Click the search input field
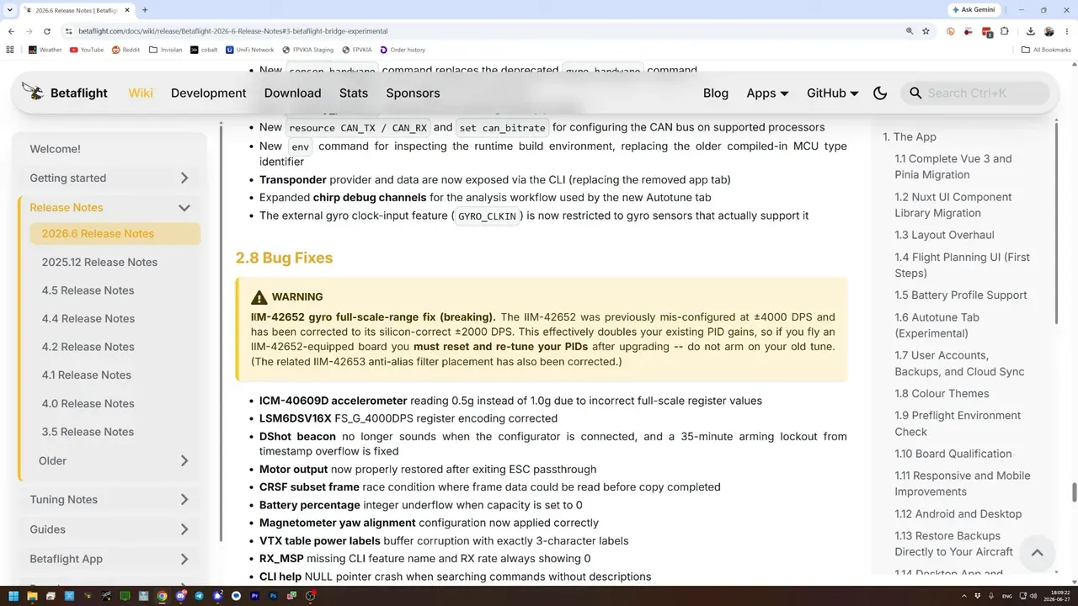 coord(976,93)
